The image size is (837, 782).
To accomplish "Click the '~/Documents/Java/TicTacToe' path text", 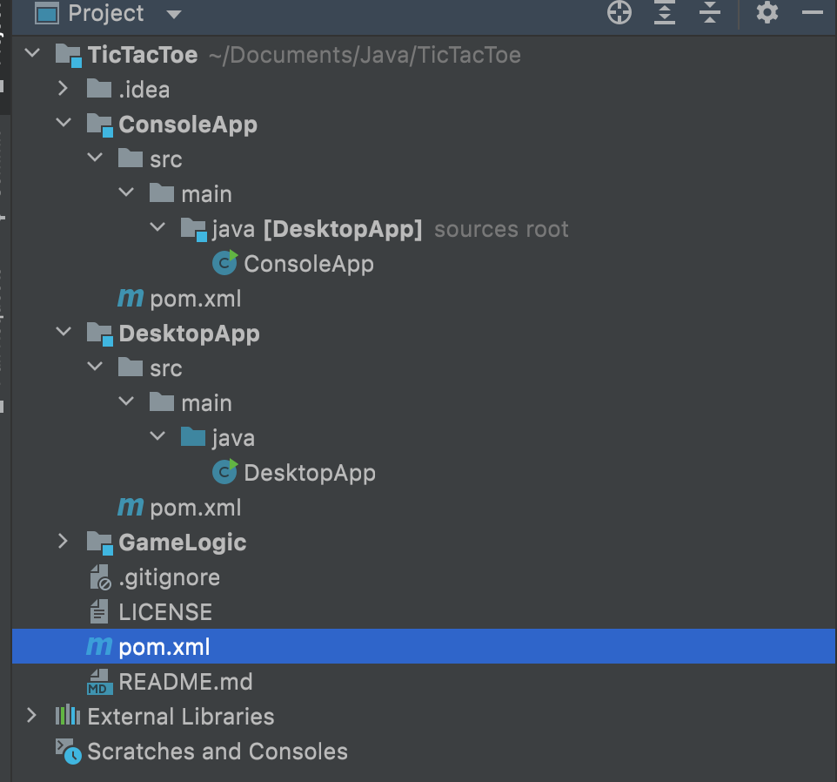I will click(365, 55).
